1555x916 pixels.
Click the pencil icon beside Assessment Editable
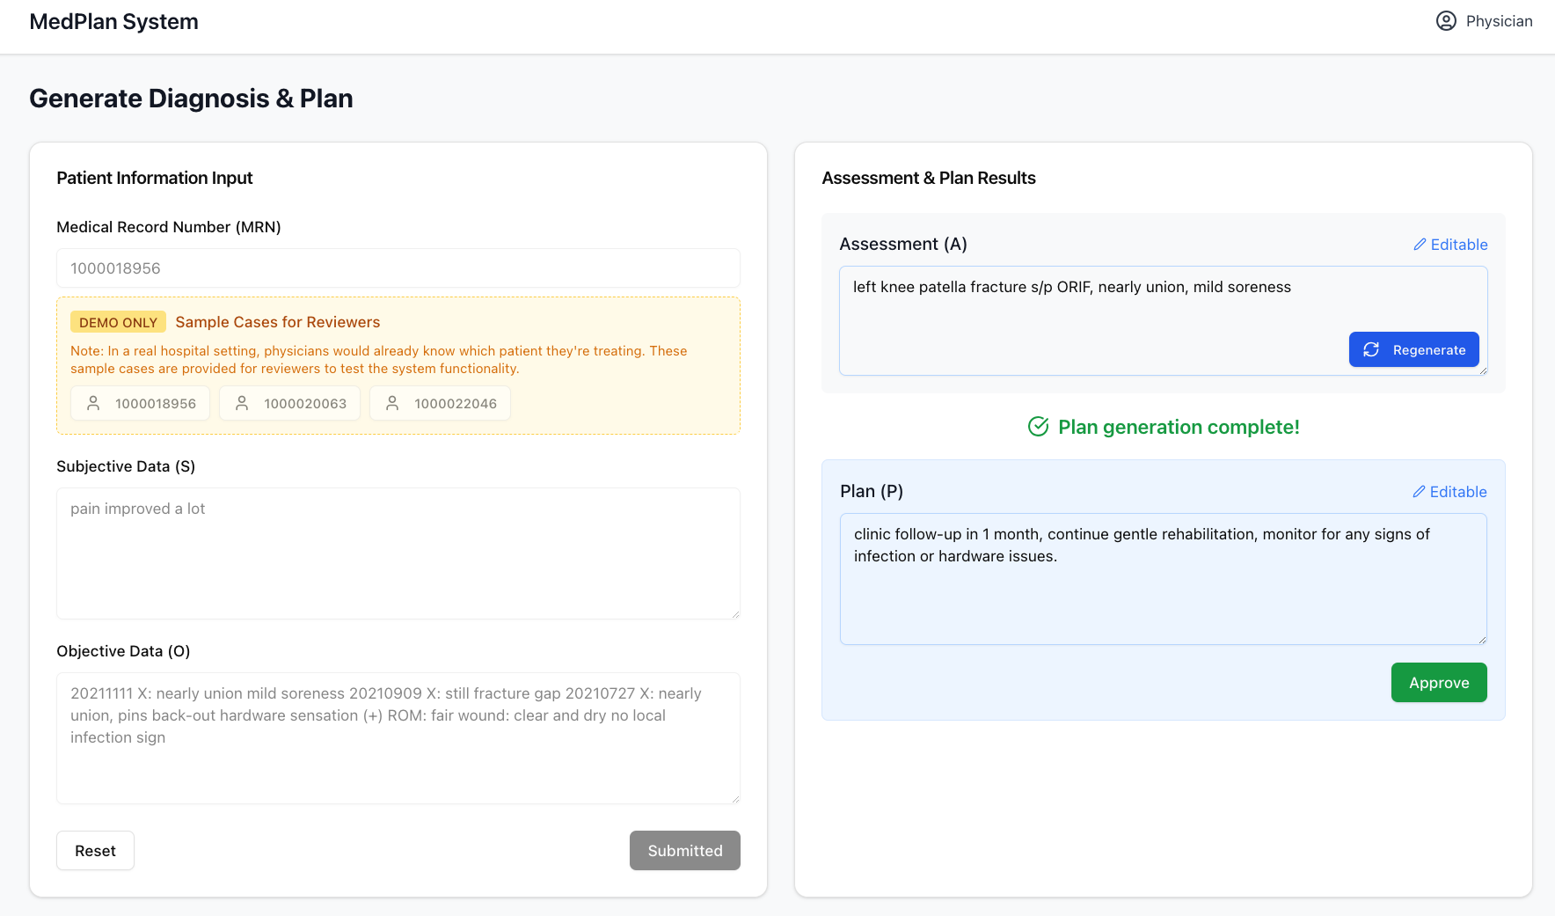point(1420,245)
